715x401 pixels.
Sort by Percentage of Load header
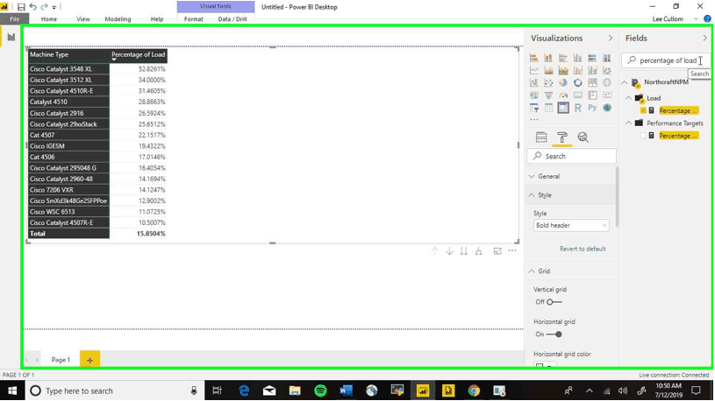[x=138, y=54]
